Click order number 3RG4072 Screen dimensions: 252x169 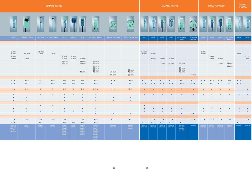point(27,125)
